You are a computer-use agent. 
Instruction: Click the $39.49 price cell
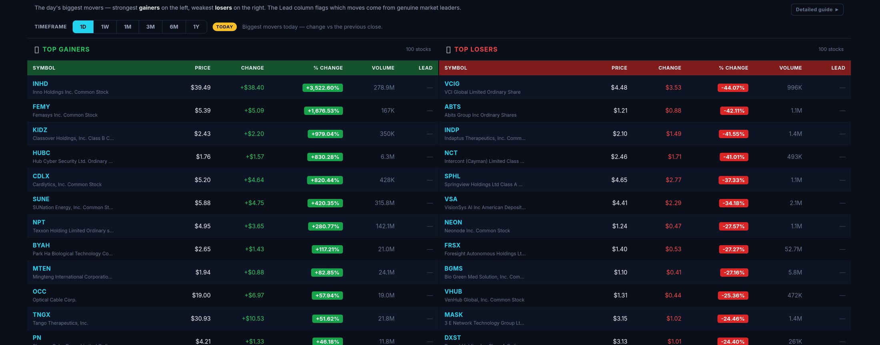pos(200,87)
